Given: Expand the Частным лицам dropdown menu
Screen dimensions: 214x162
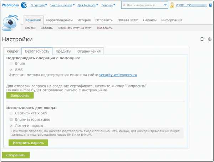Looking at the screenshot, I should click(62, 5).
